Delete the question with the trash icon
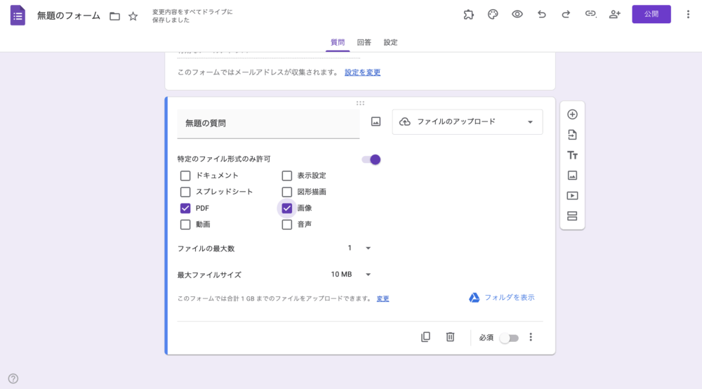 451,337
